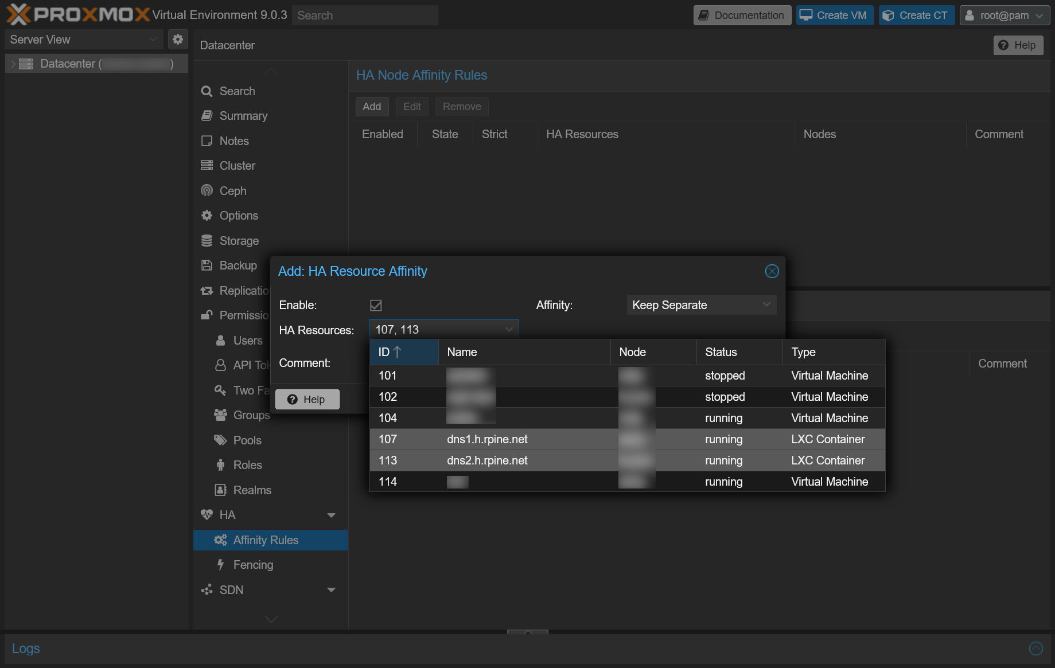Toggle the Enable checkbox
The width and height of the screenshot is (1055, 668).
[x=376, y=306]
